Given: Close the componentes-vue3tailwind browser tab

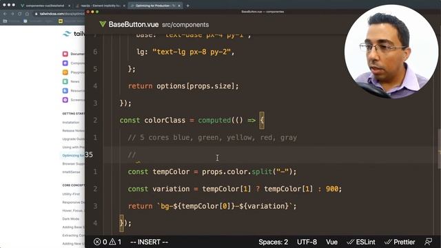Looking at the screenshot, I should (69, 6).
